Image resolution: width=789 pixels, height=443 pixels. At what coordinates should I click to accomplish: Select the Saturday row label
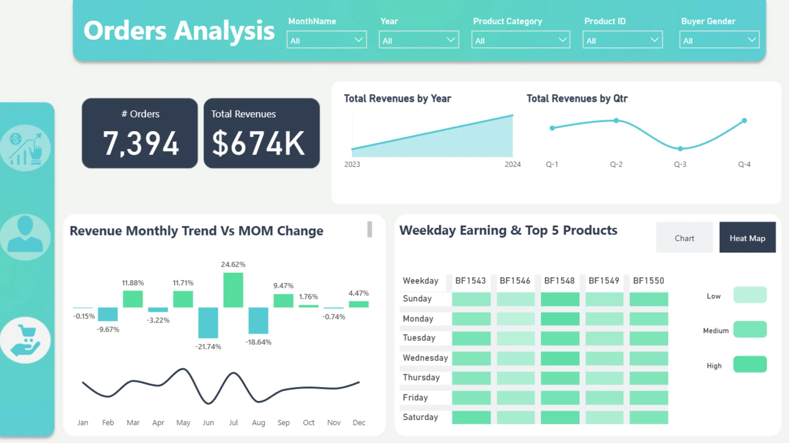point(420,417)
